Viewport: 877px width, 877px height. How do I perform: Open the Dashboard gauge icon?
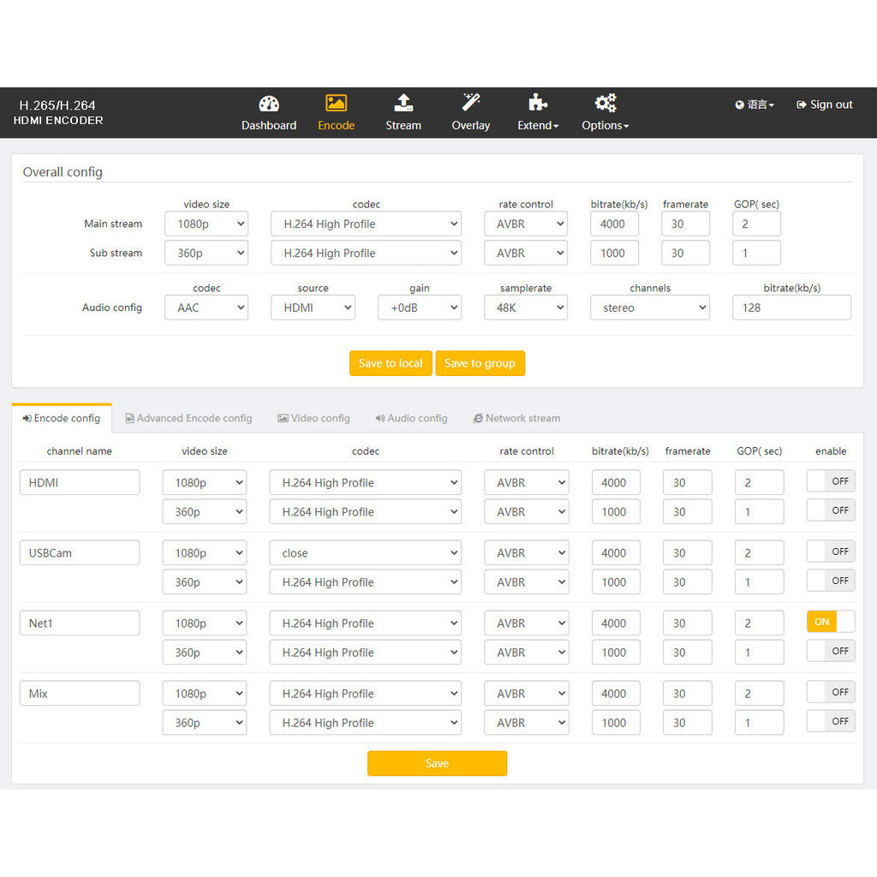[x=269, y=104]
